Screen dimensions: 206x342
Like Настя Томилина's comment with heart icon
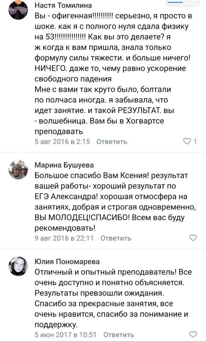(187, 142)
